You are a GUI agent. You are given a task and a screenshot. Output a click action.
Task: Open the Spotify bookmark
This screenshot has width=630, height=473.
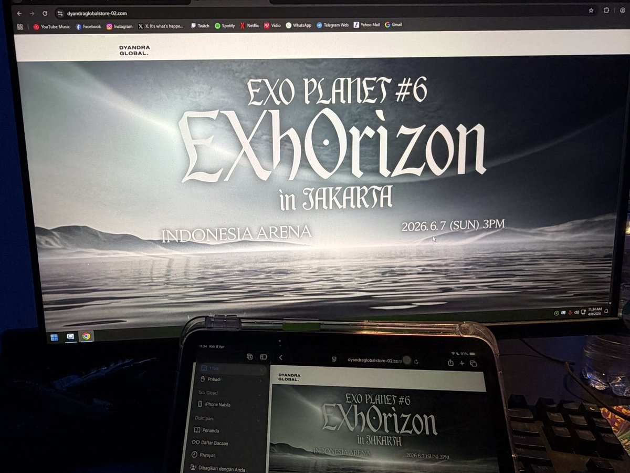225,25
